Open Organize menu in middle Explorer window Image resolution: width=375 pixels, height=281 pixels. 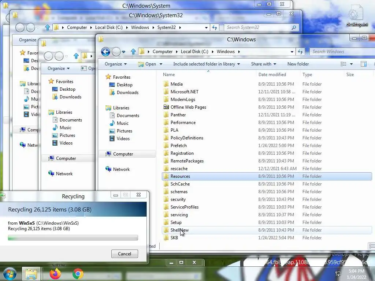click(59, 68)
